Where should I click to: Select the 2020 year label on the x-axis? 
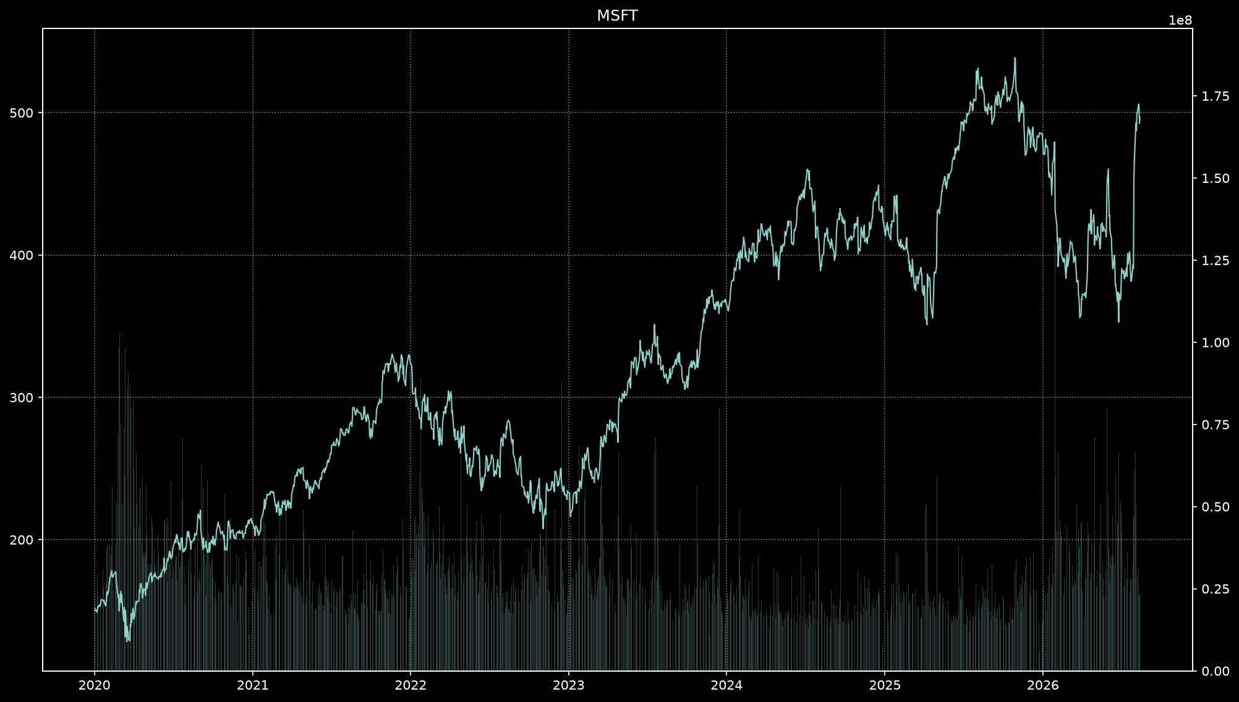pos(95,685)
